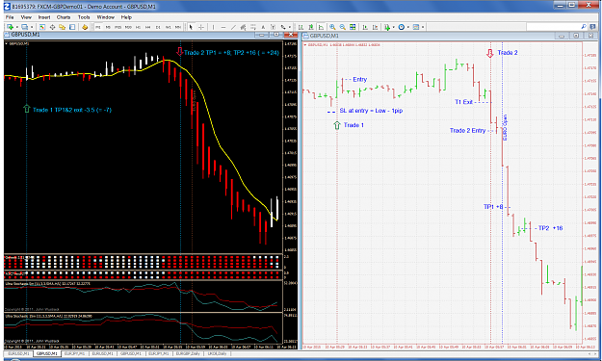The width and height of the screenshot is (602, 361).
Task: Select the text tool A icon
Action: click(x=263, y=27)
